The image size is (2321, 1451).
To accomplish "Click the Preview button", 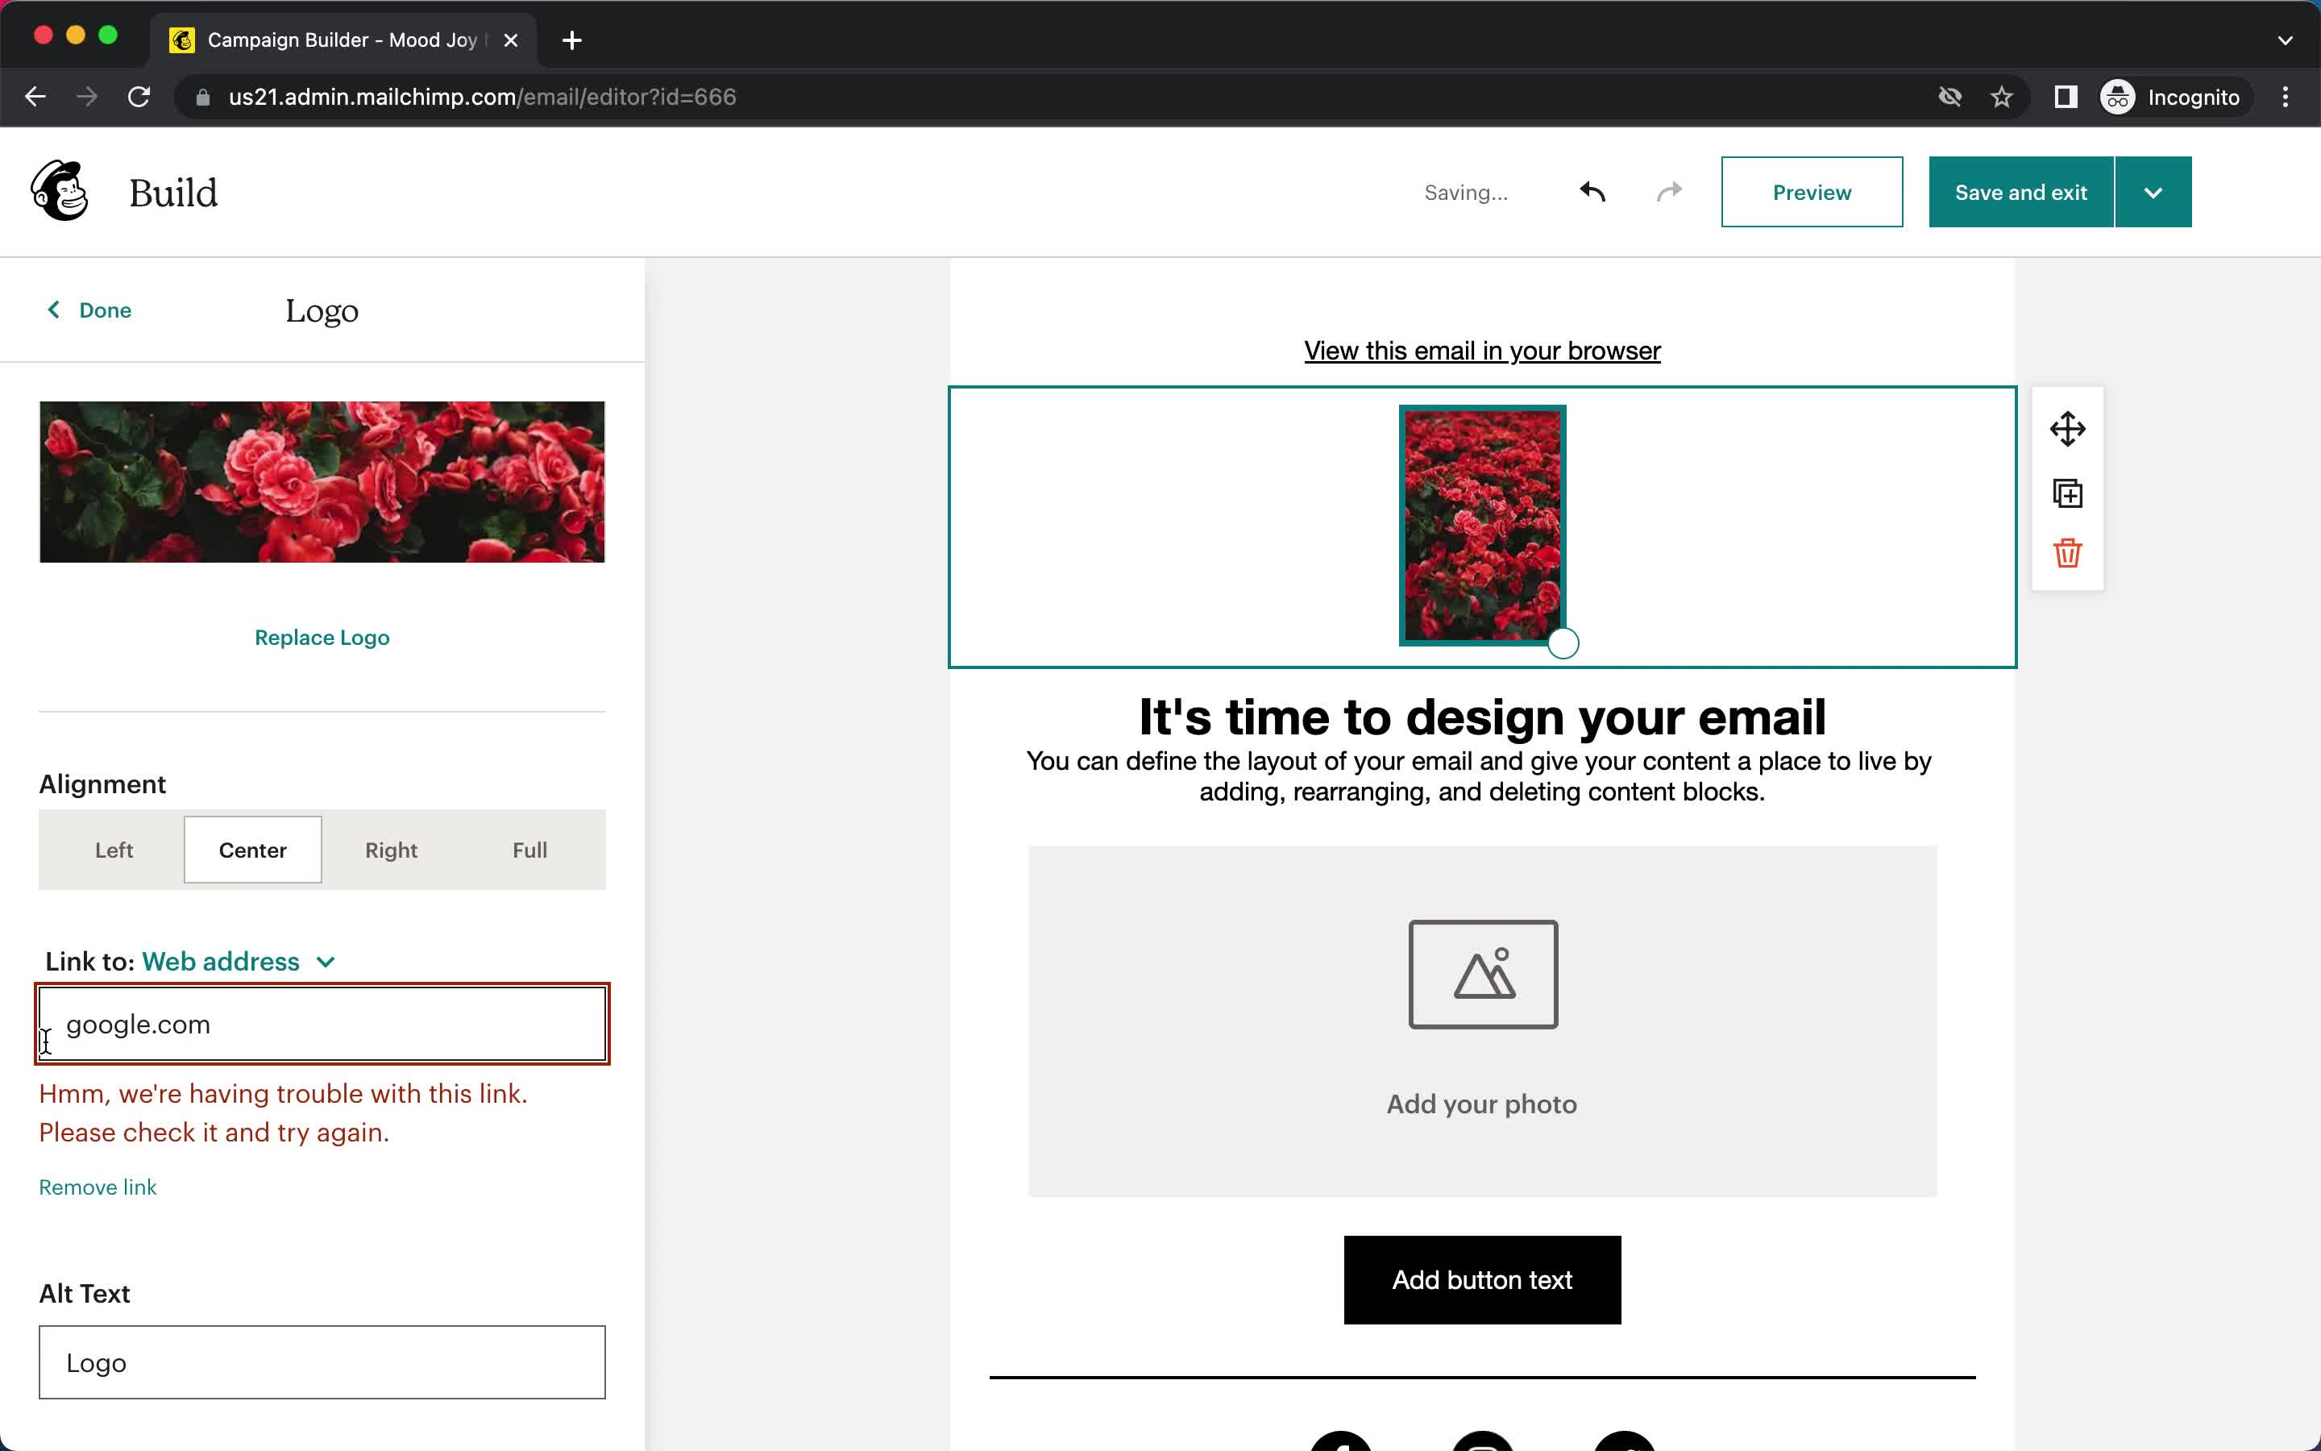I will pos(1812,192).
